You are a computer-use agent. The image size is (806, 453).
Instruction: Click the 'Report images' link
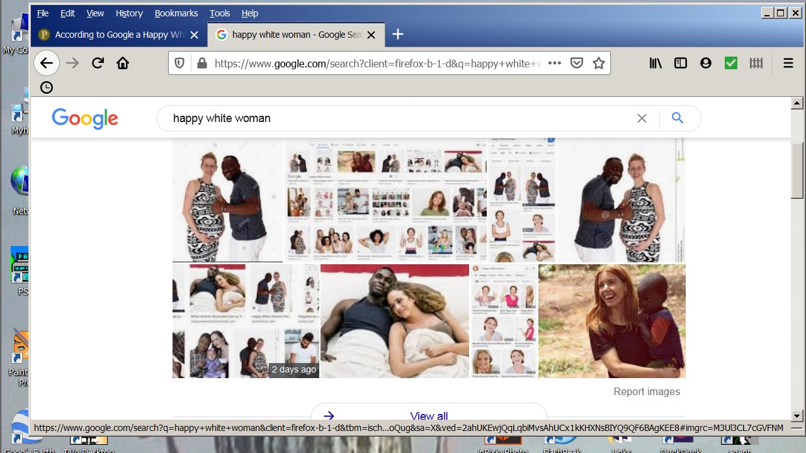647,391
